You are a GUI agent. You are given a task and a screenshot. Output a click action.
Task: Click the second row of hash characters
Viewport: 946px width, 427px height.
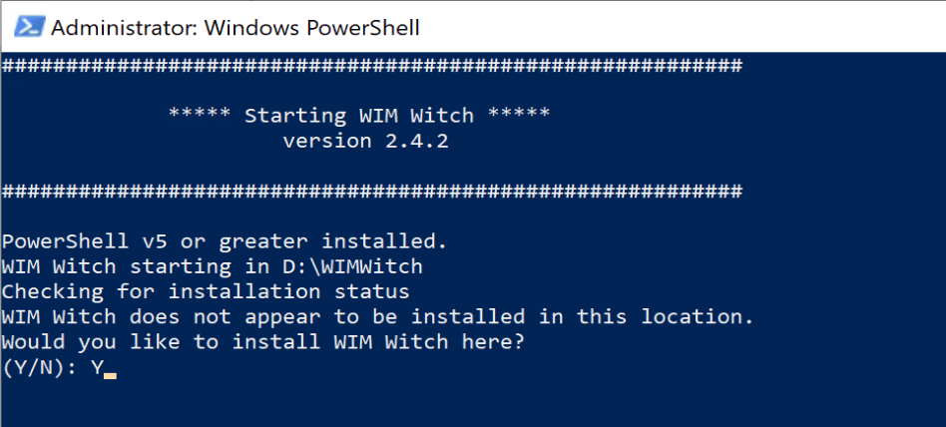pyautogui.click(x=371, y=191)
